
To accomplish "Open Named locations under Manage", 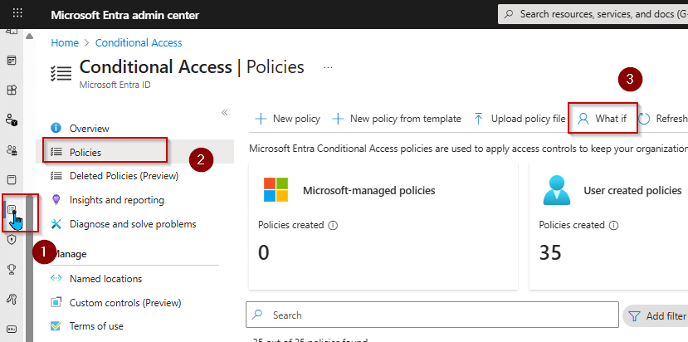I will (105, 279).
